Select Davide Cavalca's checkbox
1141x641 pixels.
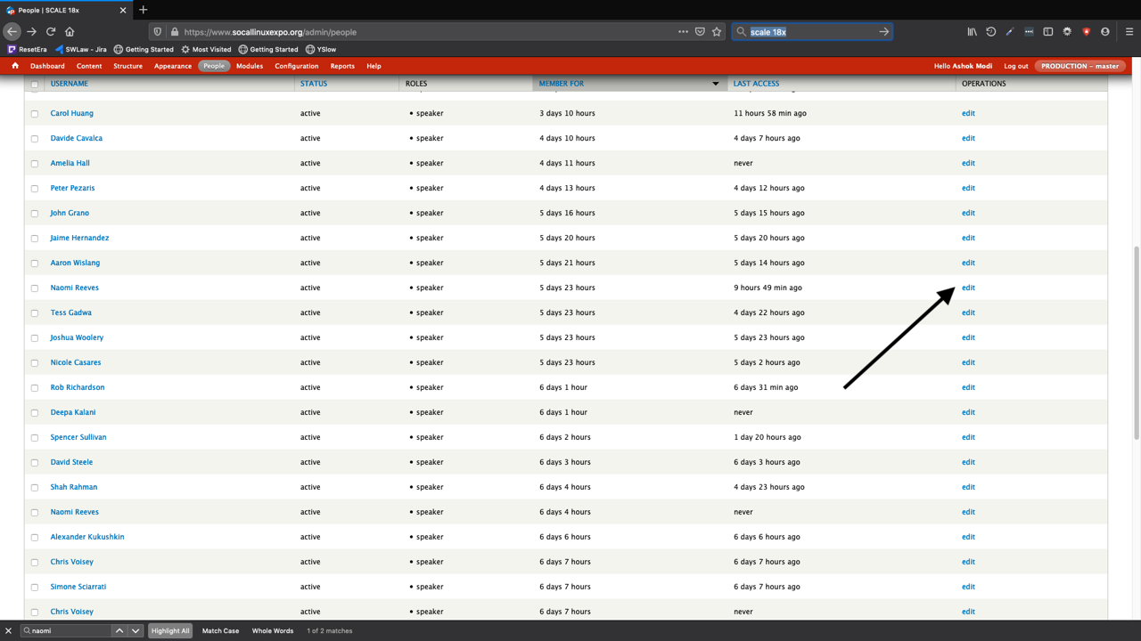(35, 139)
